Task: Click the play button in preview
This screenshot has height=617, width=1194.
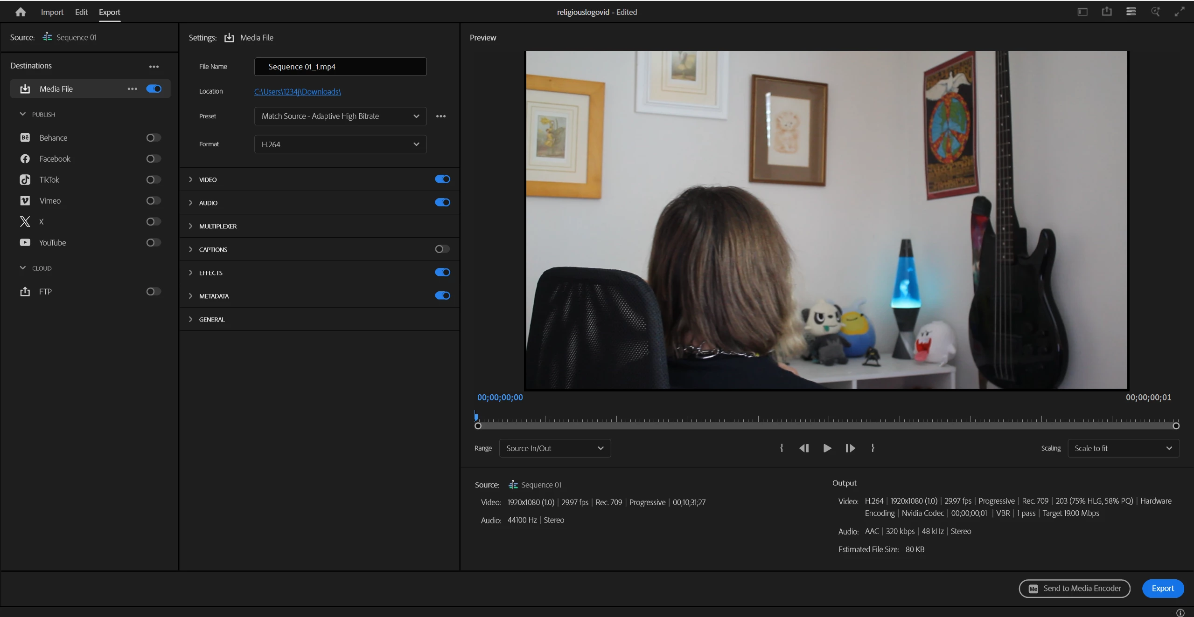Action: (x=827, y=448)
